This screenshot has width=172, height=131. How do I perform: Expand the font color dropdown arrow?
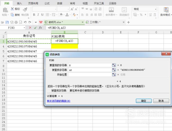(x=70, y=15)
